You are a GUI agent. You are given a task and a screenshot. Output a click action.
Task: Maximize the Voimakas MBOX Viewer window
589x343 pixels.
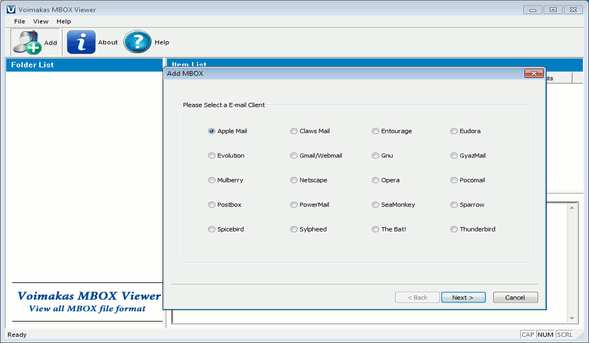(x=553, y=10)
